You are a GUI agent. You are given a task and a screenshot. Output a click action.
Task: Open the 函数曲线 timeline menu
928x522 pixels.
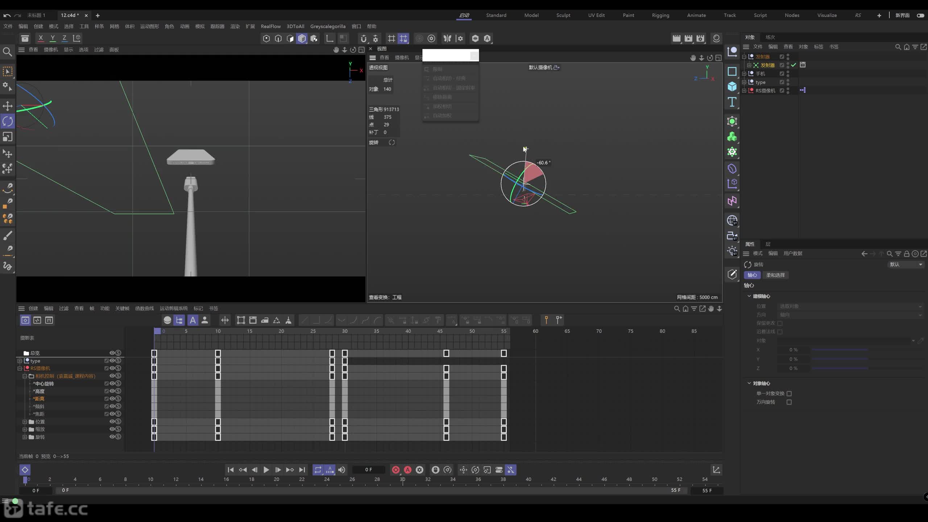[x=144, y=308]
